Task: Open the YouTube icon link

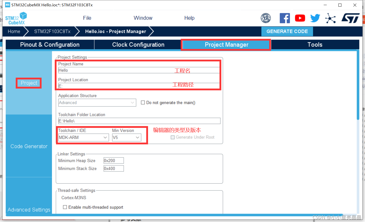Action: (300, 18)
